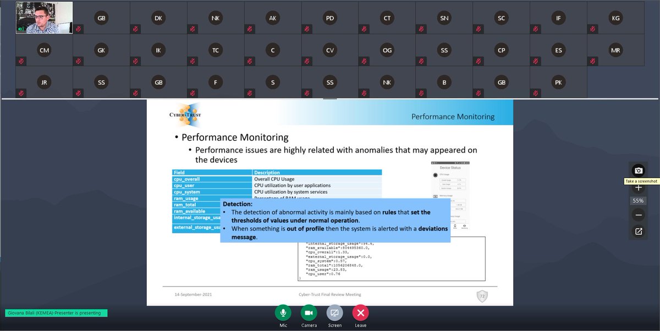
Task: Open the shared screen in pop-out window
Action: [638, 231]
